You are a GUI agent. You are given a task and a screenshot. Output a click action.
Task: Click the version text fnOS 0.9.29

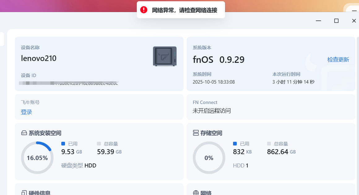(219, 60)
